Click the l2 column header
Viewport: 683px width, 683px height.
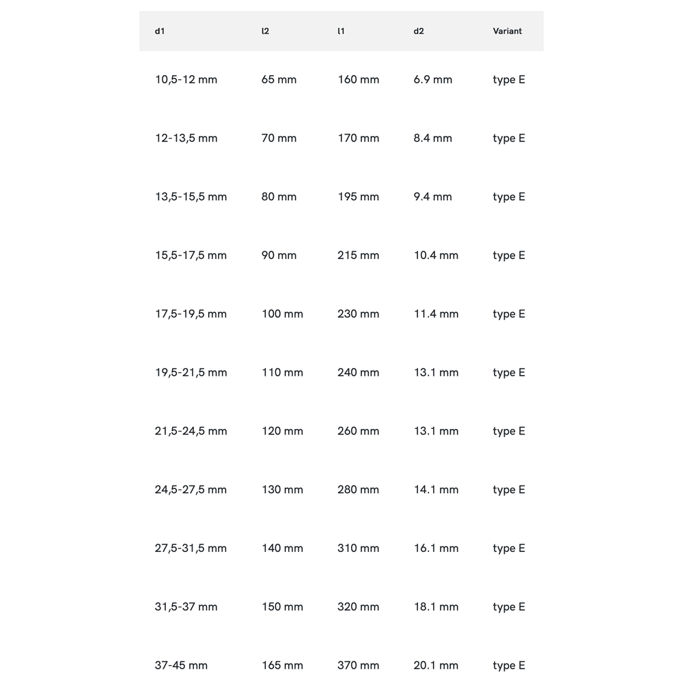[265, 31]
